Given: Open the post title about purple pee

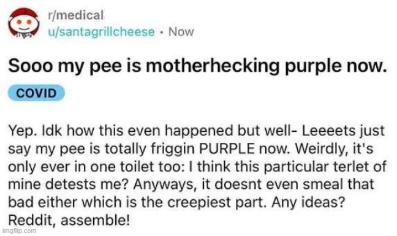Looking at the screenshot, I should point(198,66).
